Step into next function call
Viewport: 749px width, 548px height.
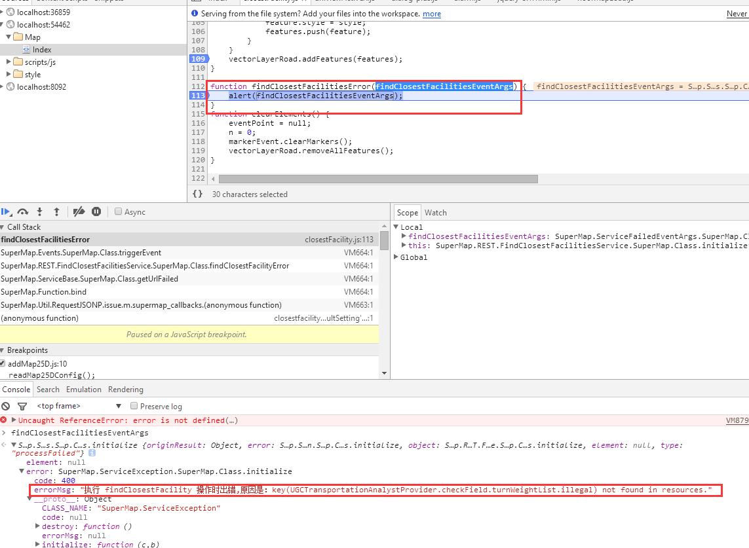[40, 212]
